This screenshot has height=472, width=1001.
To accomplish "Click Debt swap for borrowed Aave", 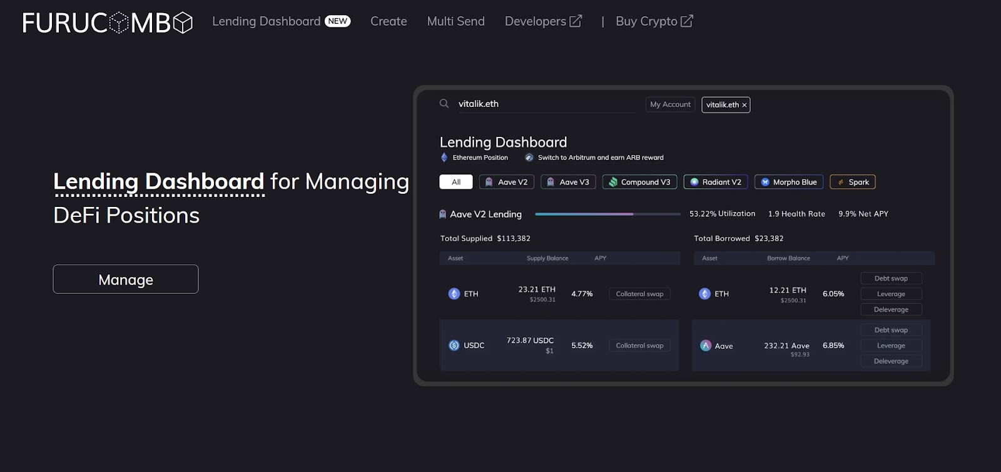I will click(x=891, y=330).
